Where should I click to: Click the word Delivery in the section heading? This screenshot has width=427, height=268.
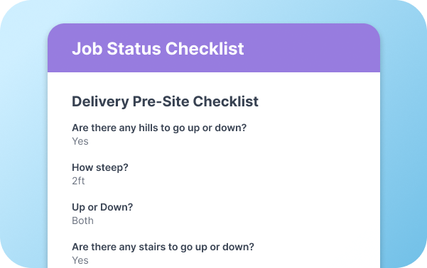(100, 101)
